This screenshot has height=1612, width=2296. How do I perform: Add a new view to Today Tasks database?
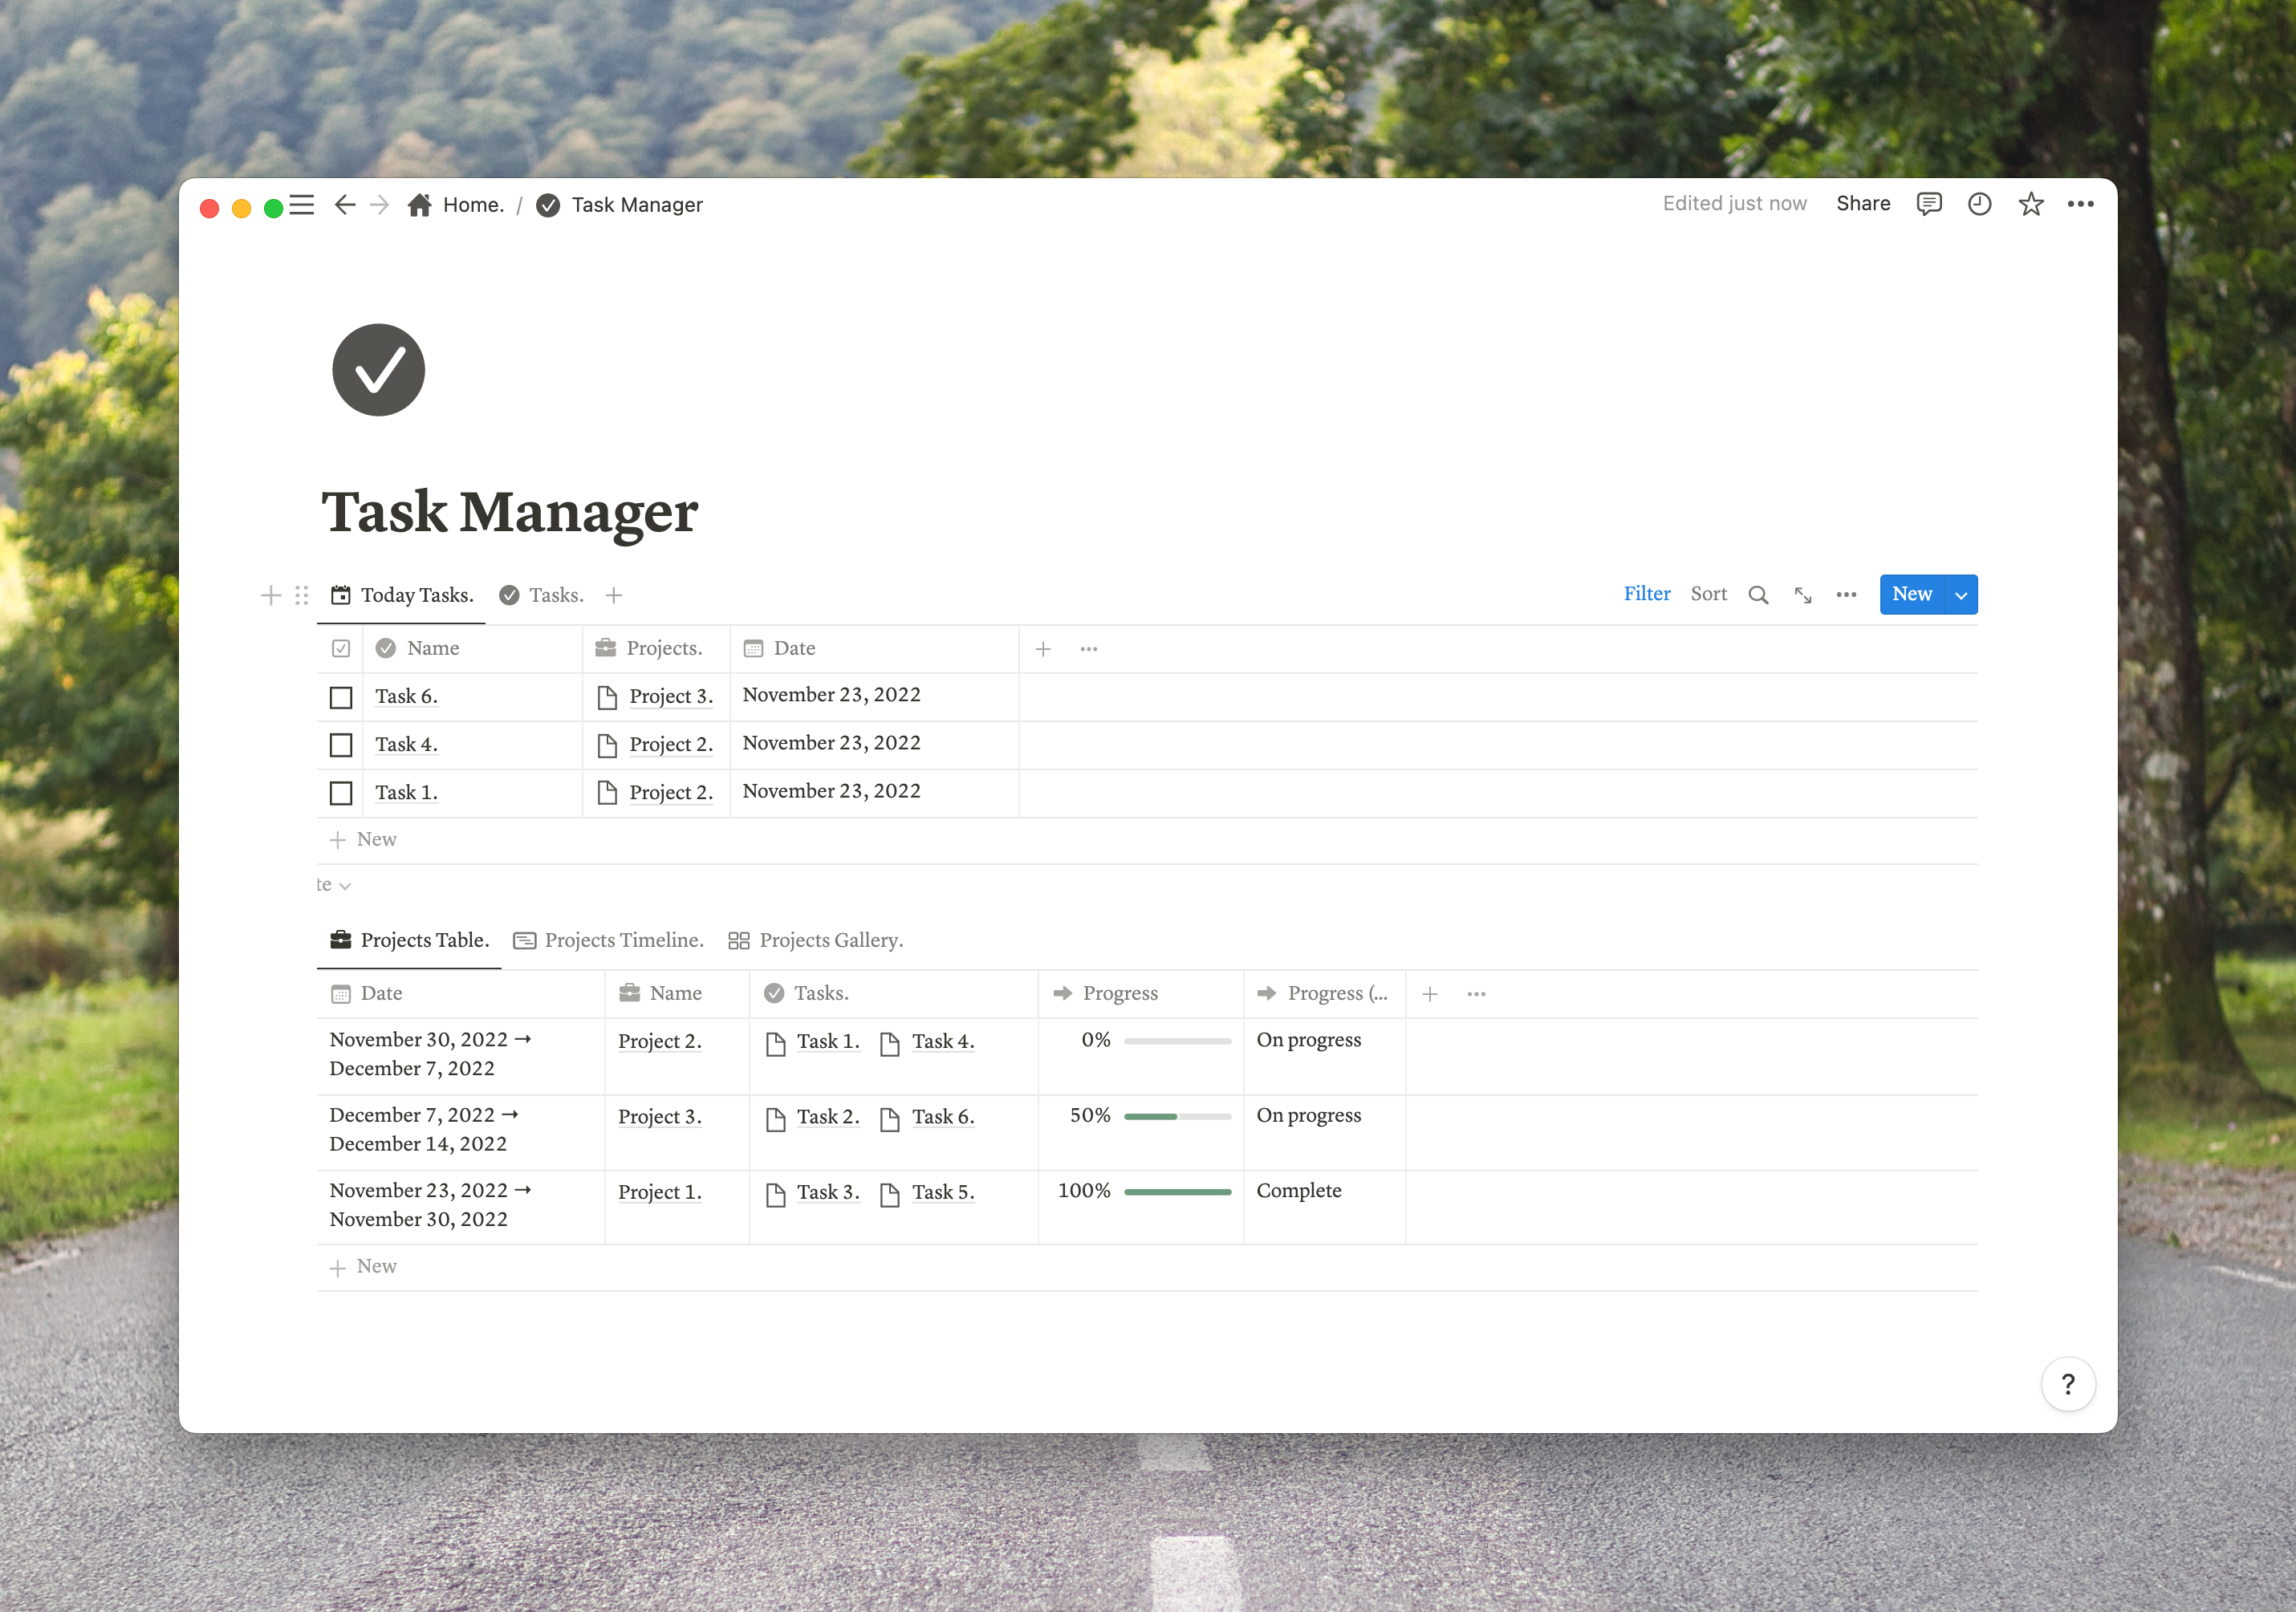coord(614,595)
